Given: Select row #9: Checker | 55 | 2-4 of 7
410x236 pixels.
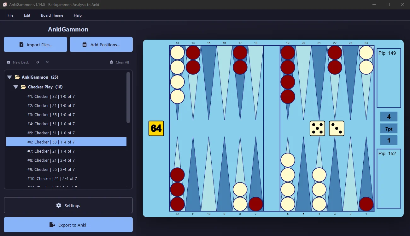Looking at the screenshot, I should pos(66,169).
